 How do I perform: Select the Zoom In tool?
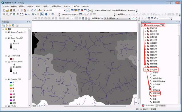4,14
